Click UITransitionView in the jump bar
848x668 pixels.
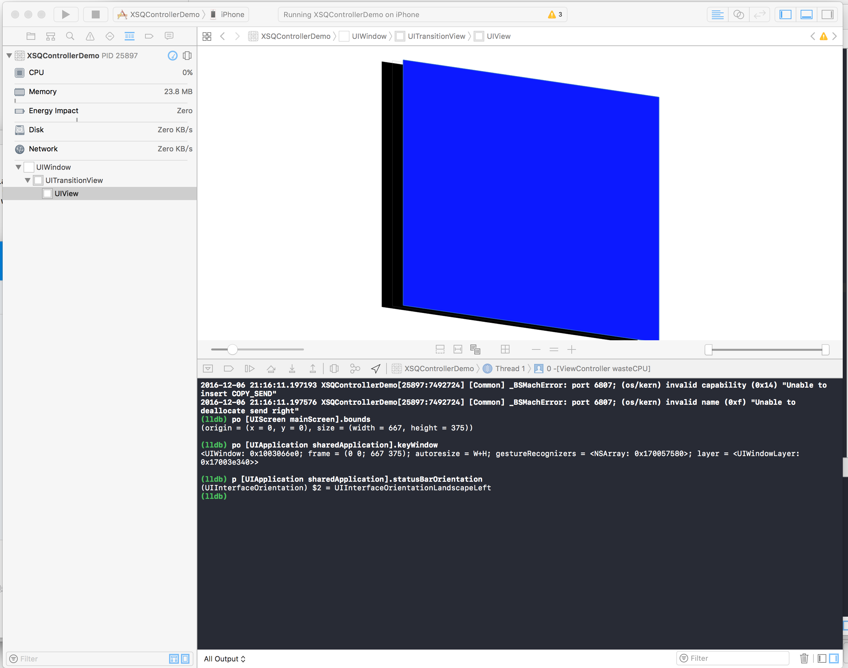[x=436, y=37]
